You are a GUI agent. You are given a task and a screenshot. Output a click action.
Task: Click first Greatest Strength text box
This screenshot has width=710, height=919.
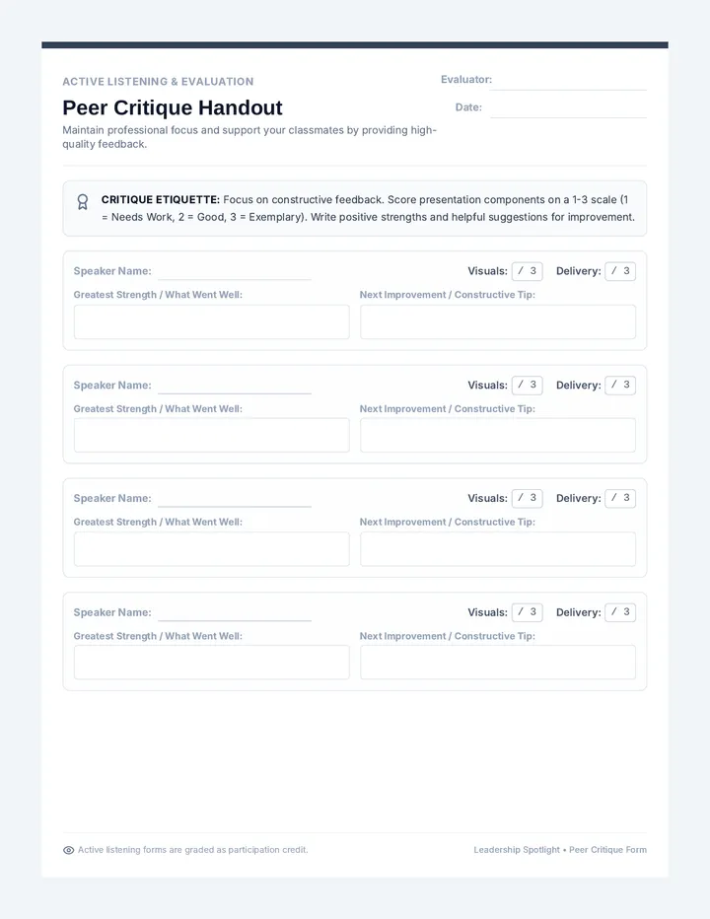(x=212, y=321)
